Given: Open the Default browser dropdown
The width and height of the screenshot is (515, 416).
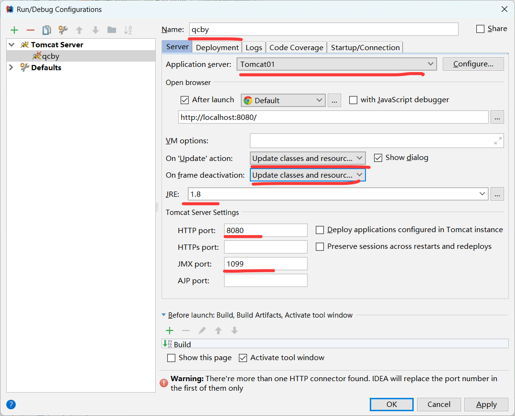Looking at the screenshot, I should click(283, 100).
